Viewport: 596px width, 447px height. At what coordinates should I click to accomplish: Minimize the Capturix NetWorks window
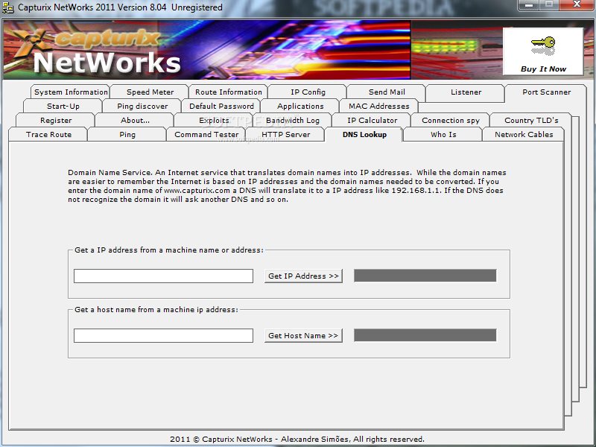pyautogui.click(x=529, y=5)
